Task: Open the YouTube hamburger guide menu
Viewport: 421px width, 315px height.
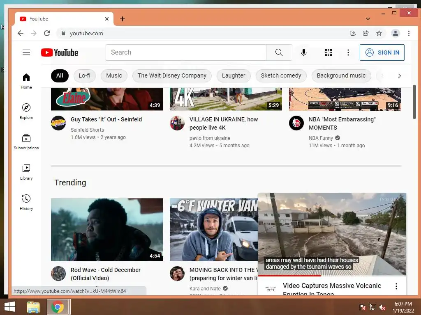Action: point(26,52)
